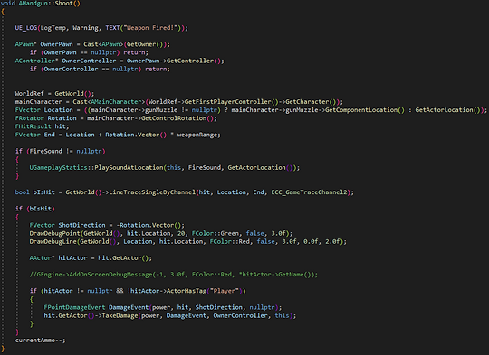Click the GetControlRotation method call
This screenshot has height=355, width=489.
(174, 118)
